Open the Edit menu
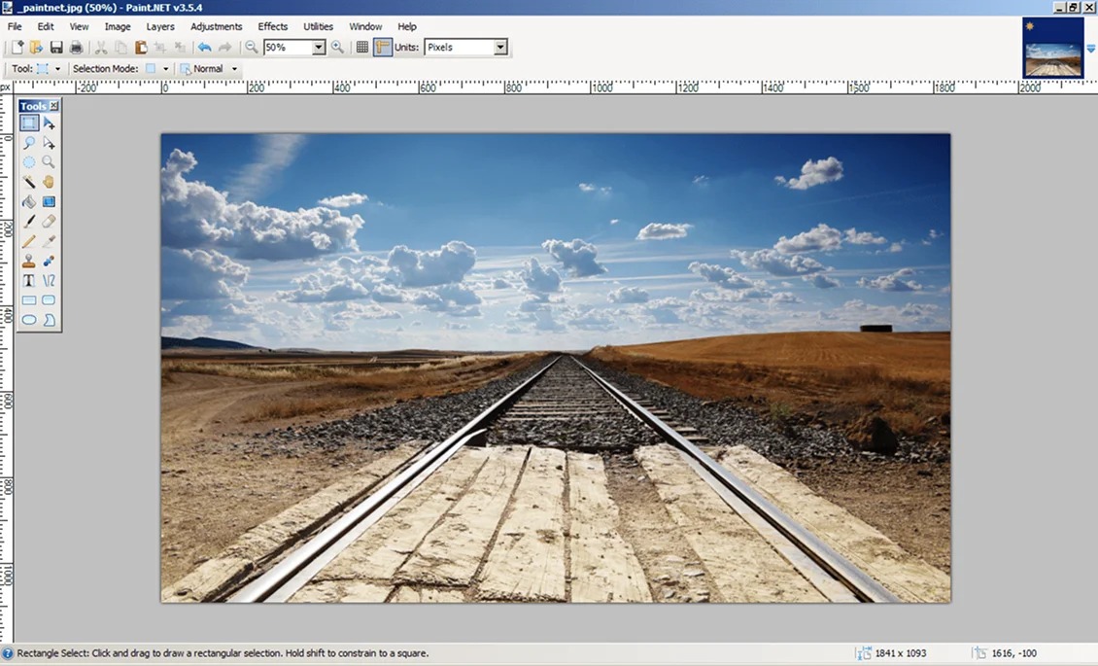 coord(46,26)
